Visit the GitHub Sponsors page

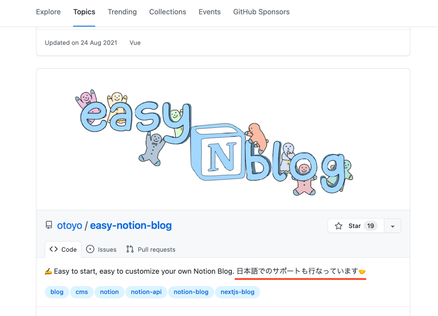261,12
